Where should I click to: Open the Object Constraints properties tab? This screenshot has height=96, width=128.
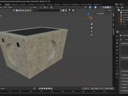[117, 71]
